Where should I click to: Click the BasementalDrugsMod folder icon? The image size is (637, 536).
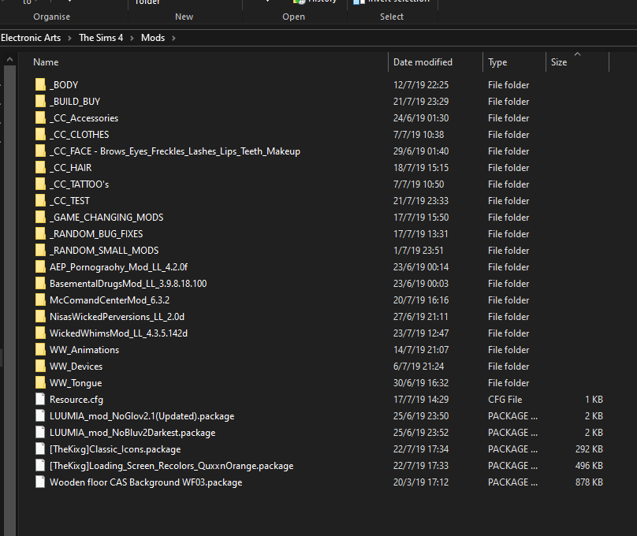[x=40, y=284]
